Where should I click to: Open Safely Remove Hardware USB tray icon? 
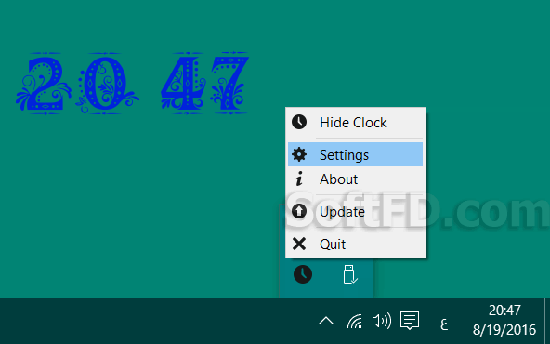[350, 274]
